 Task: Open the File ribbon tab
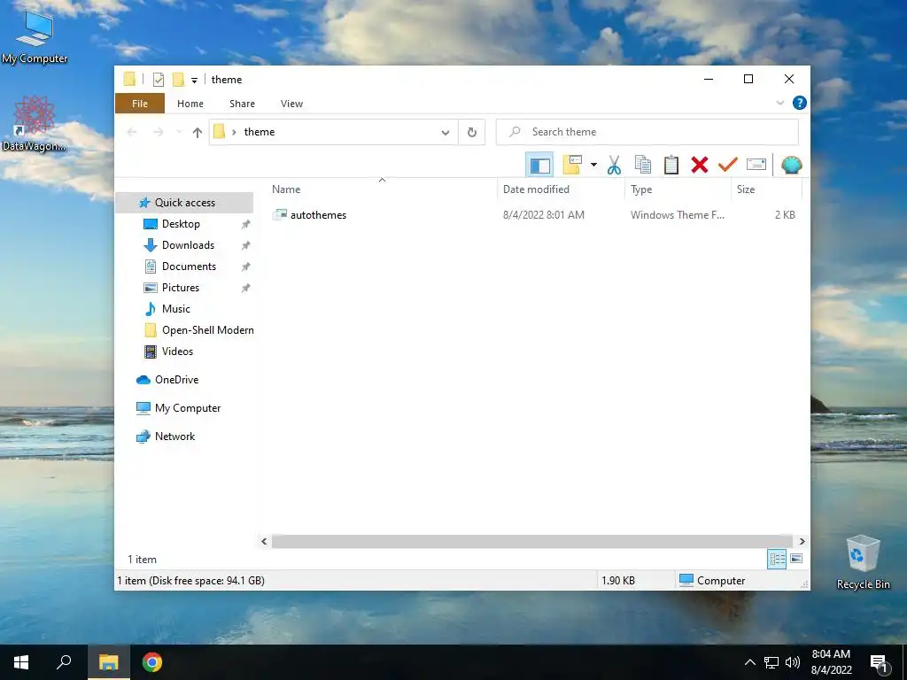[x=140, y=104]
